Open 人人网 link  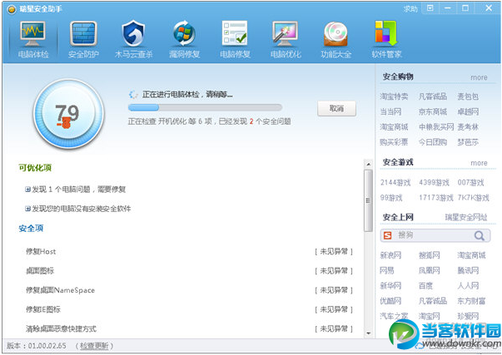coord(468,286)
